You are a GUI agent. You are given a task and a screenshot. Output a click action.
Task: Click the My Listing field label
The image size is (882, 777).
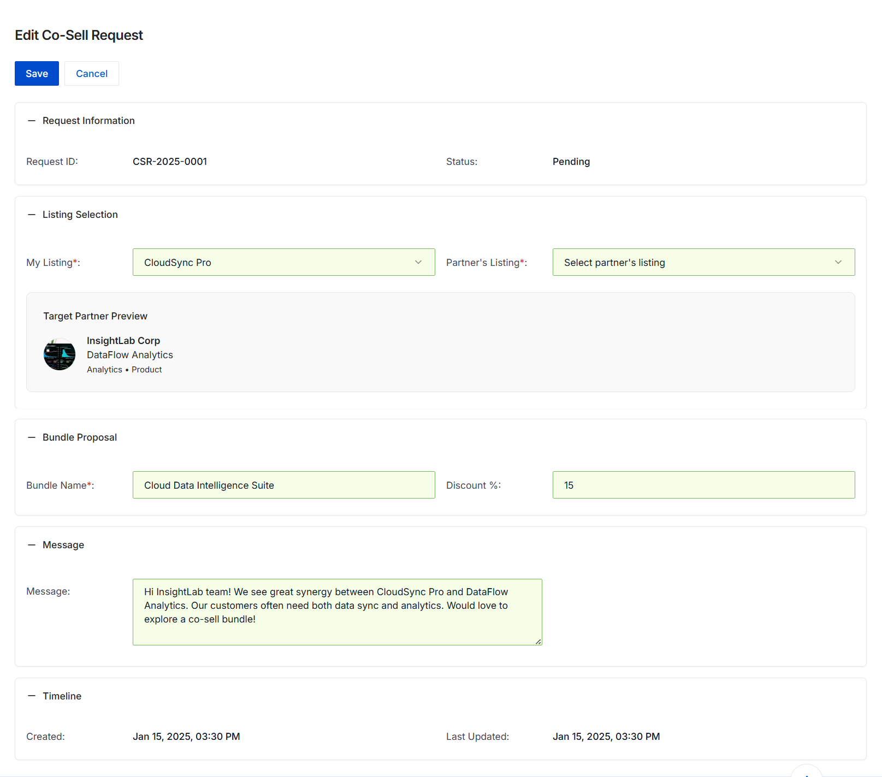pos(53,263)
